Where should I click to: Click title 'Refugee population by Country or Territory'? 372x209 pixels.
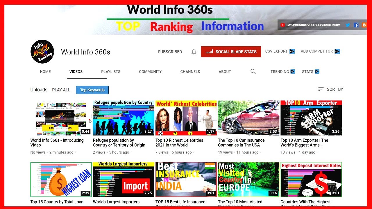point(119,143)
